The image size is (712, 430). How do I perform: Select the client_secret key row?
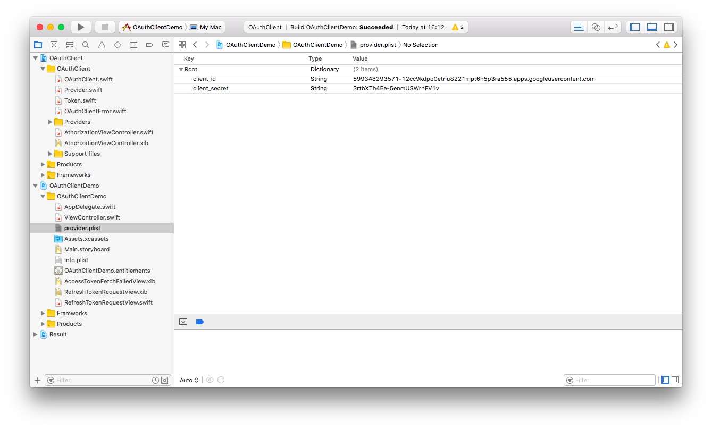(x=428, y=88)
